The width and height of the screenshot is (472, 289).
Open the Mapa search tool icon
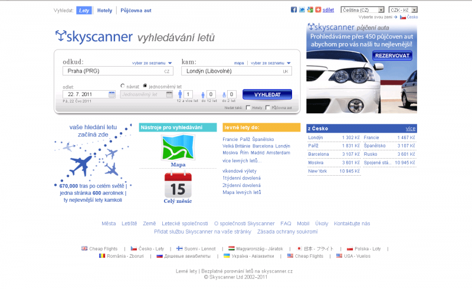coord(178,148)
